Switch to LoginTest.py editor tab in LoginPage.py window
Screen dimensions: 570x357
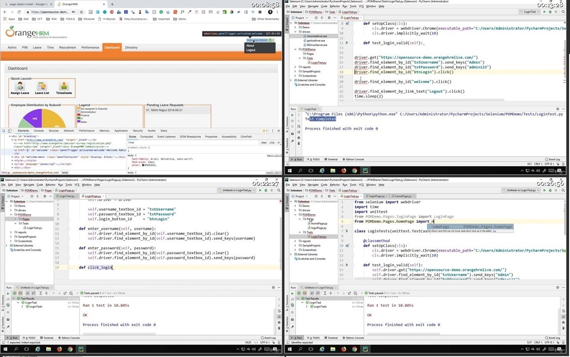67,196
